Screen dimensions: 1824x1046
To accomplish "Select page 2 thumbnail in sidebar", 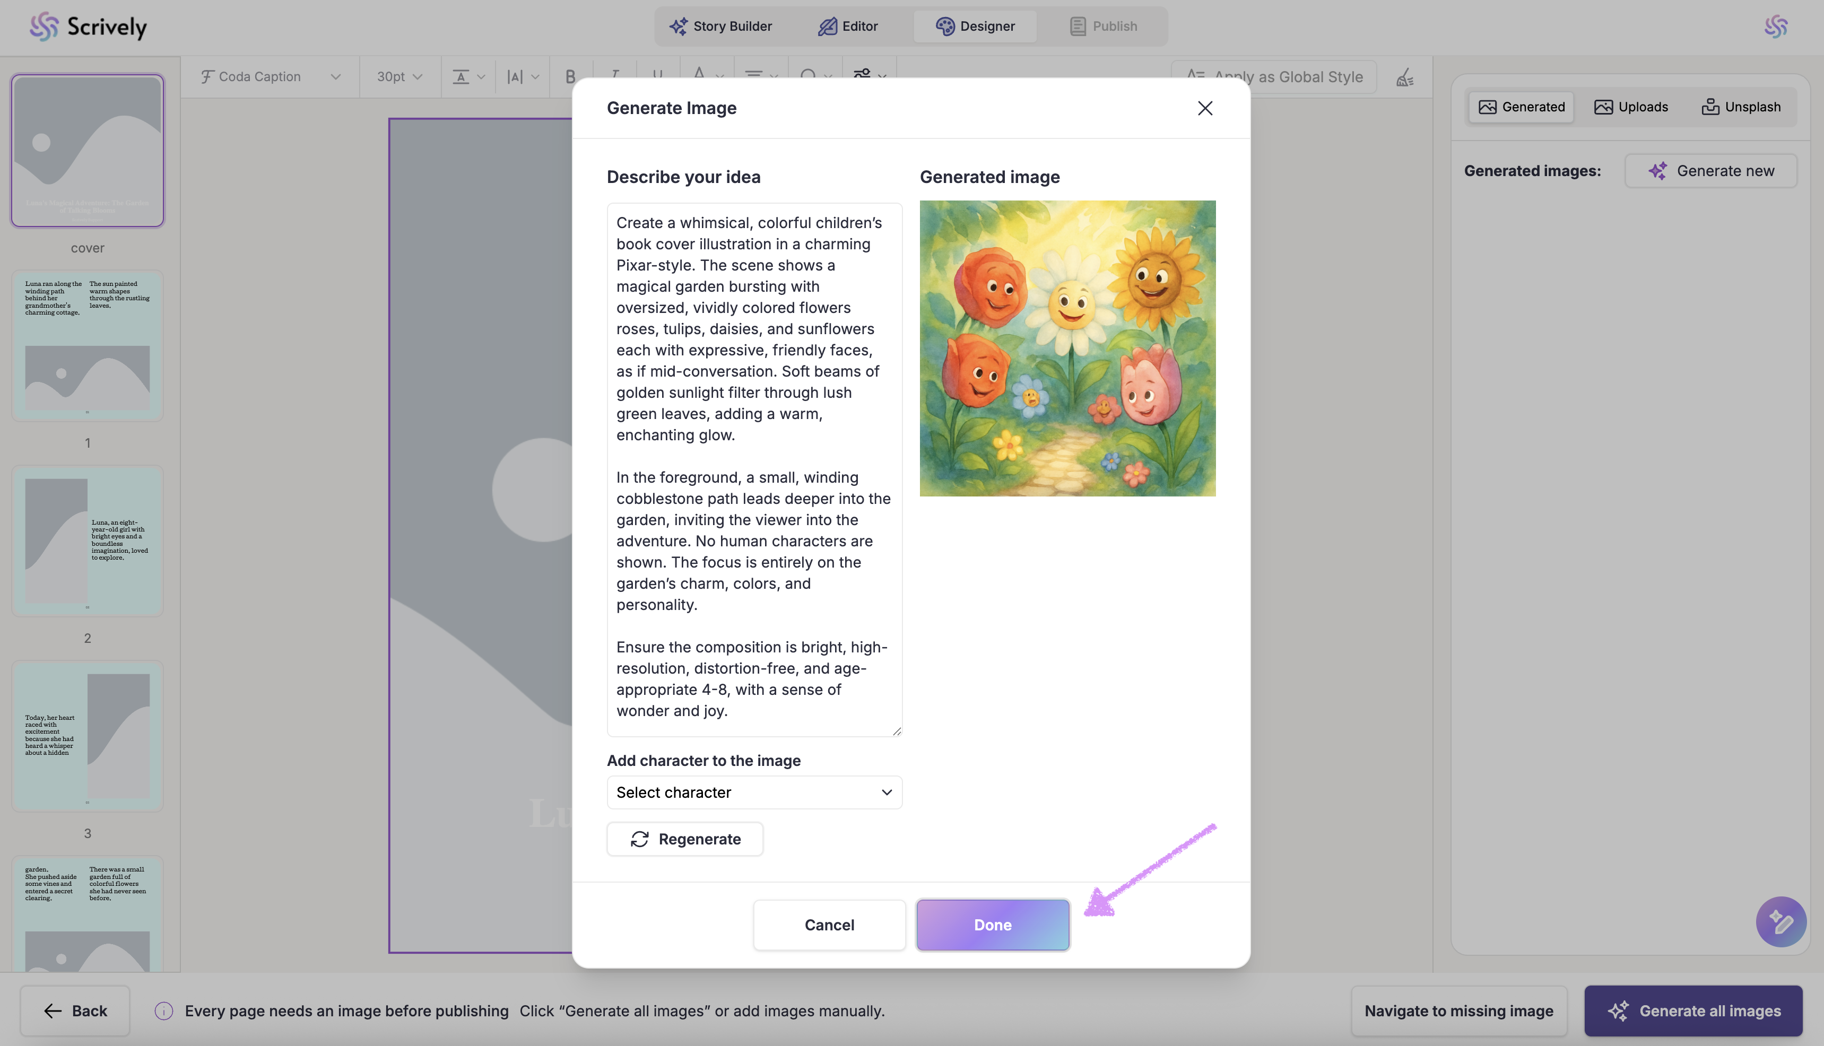I will [88, 541].
